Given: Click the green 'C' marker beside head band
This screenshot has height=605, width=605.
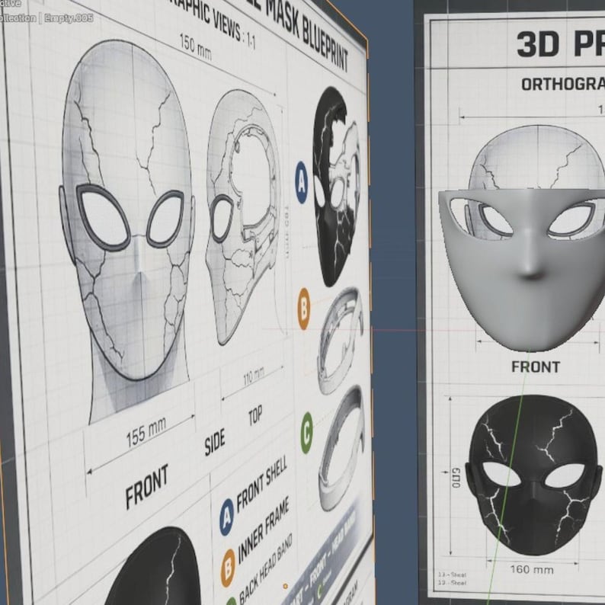Looking at the screenshot, I should (x=306, y=433).
